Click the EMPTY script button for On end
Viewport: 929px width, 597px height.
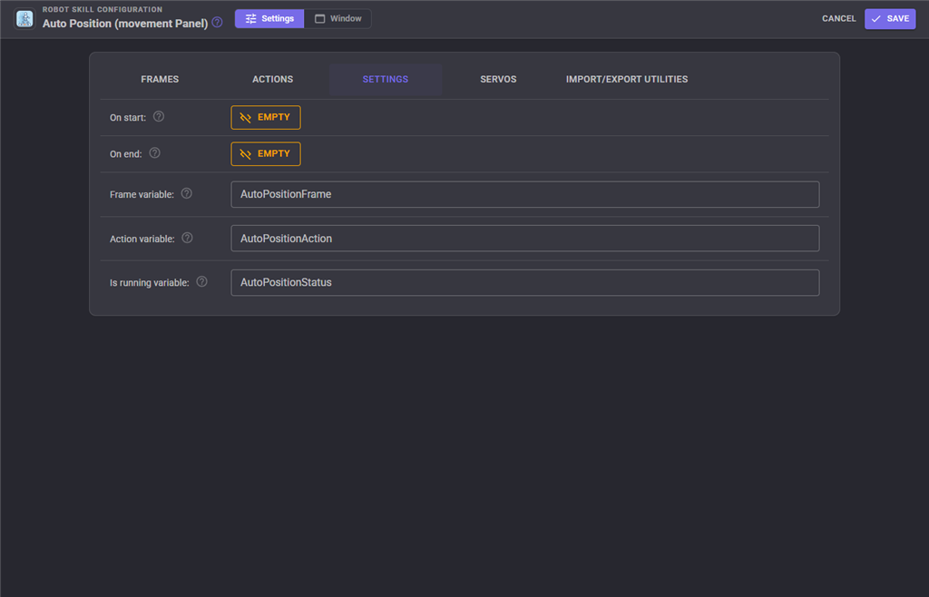coord(266,154)
